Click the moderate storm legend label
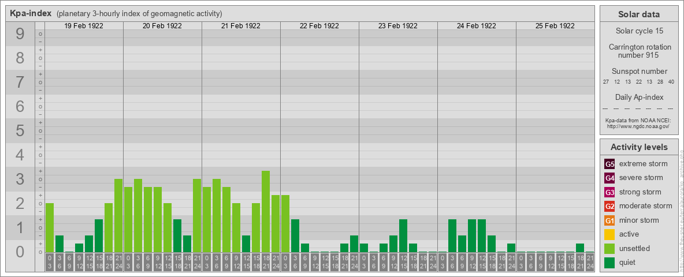Image resolution: width=684 pixels, height=277 pixels. point(646,206)
